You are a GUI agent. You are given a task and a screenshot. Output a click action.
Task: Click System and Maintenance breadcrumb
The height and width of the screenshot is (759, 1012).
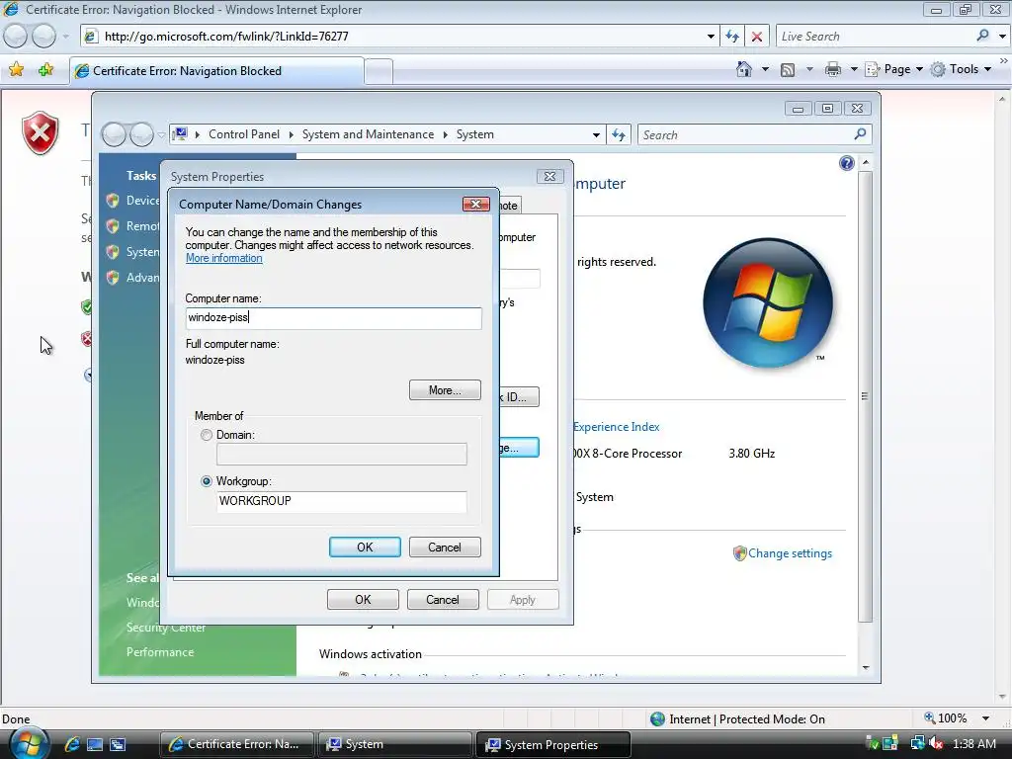point(368,134)
